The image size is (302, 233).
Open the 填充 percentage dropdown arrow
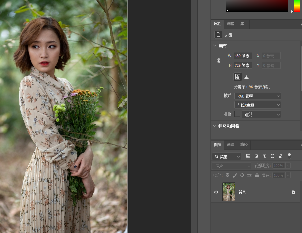(x=288, y=175)
